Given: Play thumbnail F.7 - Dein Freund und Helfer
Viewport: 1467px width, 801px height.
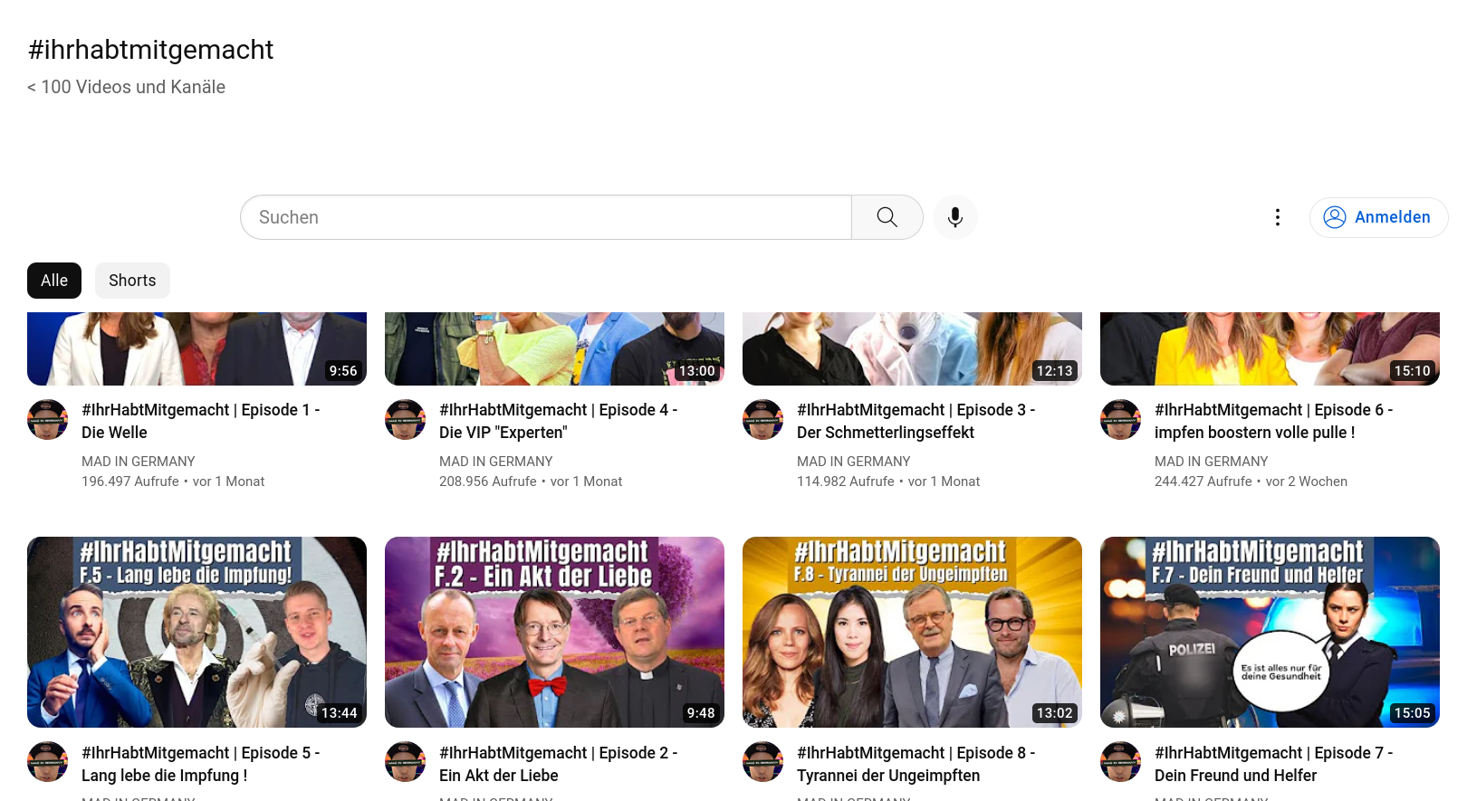Looking at the screenshot, I should click(1270, 632).
